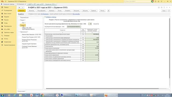The image size is (172, 97).
Task: Open the Windows Start button
Action: click(2, 95)
